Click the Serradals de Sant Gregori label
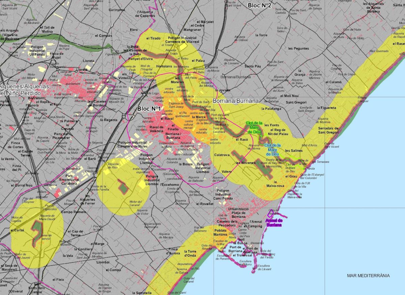Image resolution: width=405 pixels, height=295 pixels. (328, 130)
